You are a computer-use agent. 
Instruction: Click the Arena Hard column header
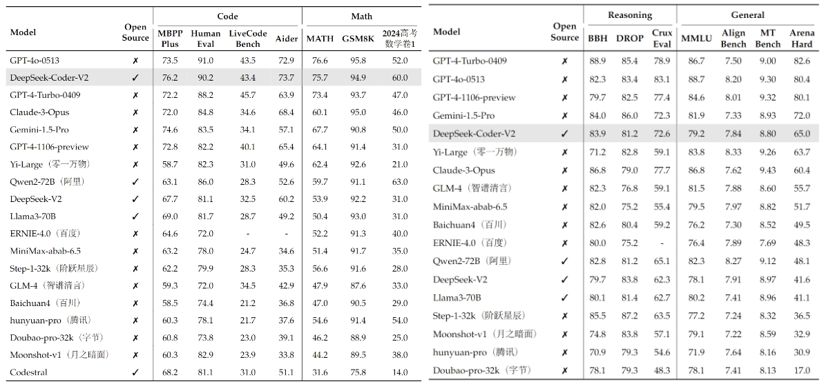click(x=802, y=39)
